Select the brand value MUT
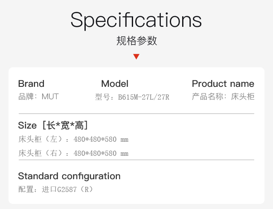Image resolution: width=273 pixels, height=209 pixels. (50, 97)
